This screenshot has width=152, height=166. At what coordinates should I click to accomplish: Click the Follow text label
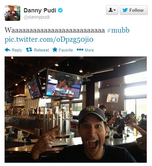(x=136, y=10)
